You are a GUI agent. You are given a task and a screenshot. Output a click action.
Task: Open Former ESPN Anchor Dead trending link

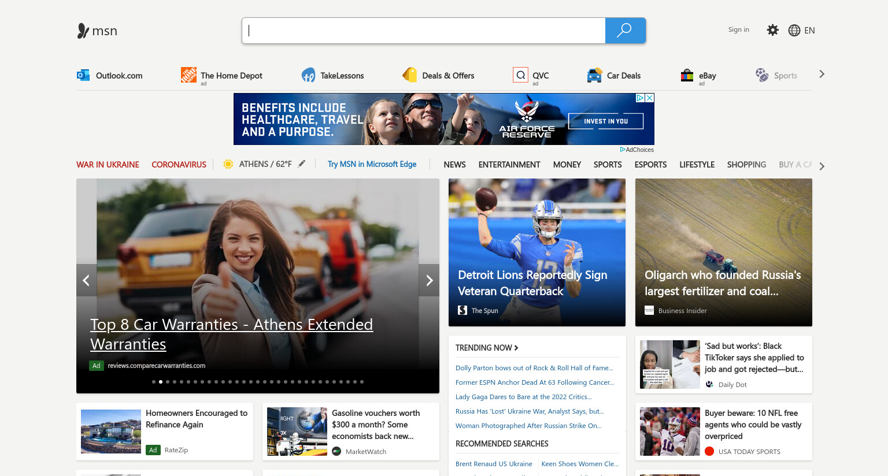pyautogui.click(x=535, y=382)
